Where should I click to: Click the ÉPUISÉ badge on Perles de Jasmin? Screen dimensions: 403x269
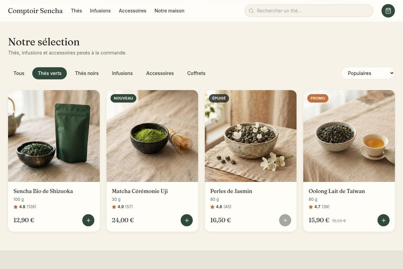click(x=219, y=98)
